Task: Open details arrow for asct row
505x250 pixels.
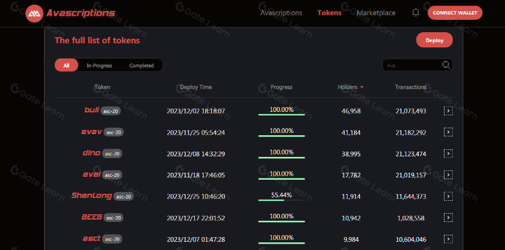Action: pos(448,239)
